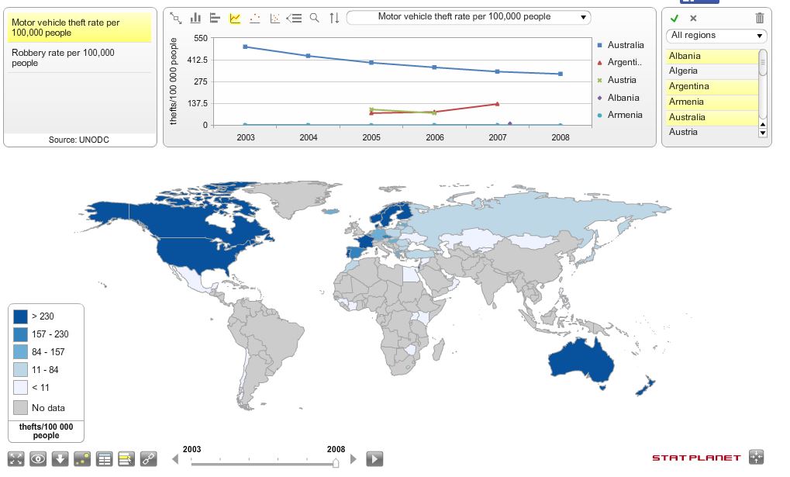Click the green checkmark above the region list

674,18
